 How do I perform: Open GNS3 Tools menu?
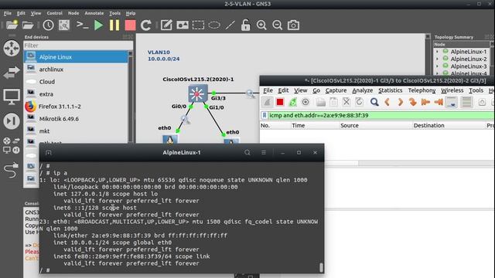coord(114,13)
